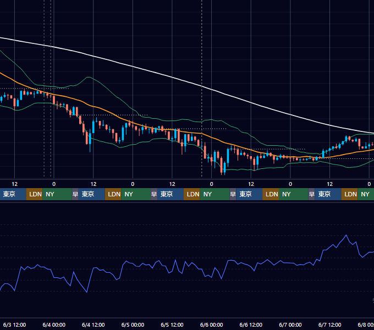Click the NY session block starting 6/3 evening
The width and height of the screenshot is (374, 330).
pyautogui.click(x=57, y=194)
